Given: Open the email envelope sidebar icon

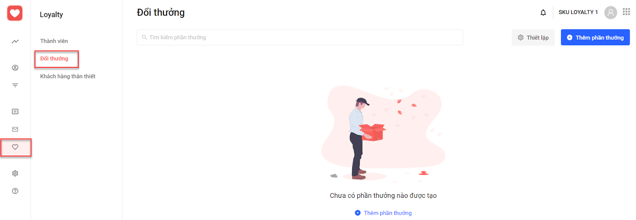Looking at the screenshot, I should 15,129.
